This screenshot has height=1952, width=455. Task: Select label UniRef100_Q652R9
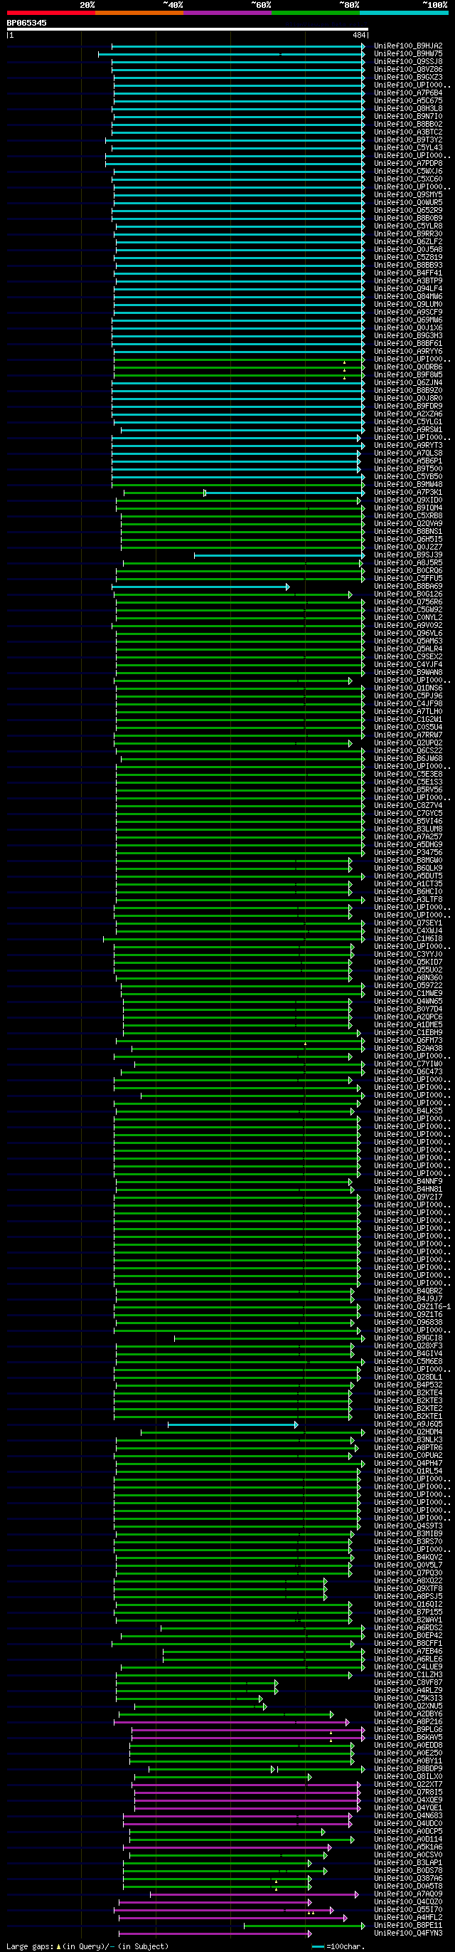(x=408, y=211)
